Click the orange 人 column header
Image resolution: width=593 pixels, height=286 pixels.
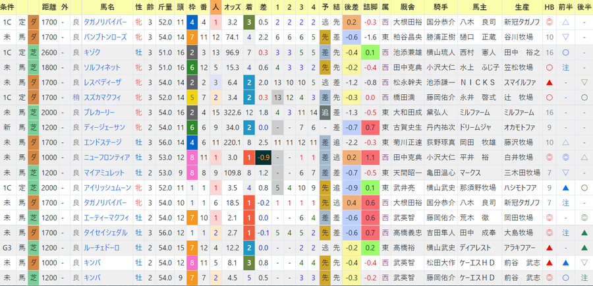pyautogui.click(x=215, y=7)
